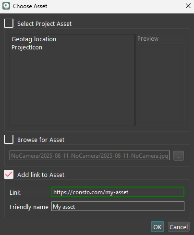Select Geotag location in the asset list
The image size is (194, 235).
[34, 39]
